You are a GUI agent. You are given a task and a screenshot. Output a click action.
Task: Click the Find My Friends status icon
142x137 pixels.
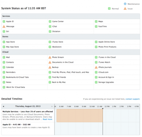pos(50,77)
